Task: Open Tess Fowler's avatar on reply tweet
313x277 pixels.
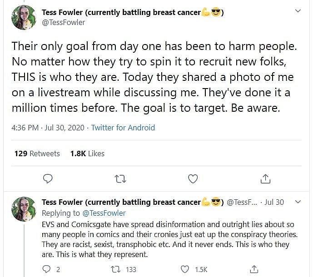Action: click(24, 209)
